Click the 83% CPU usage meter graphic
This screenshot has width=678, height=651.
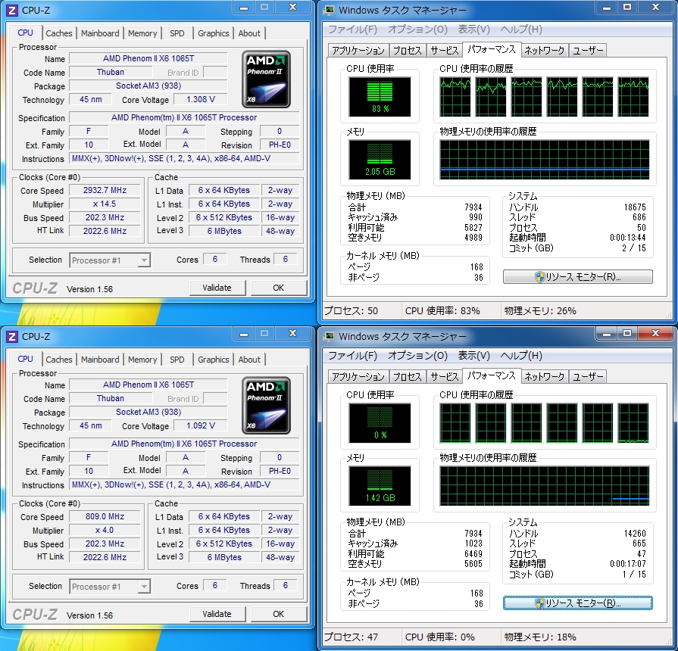[380, 96]
